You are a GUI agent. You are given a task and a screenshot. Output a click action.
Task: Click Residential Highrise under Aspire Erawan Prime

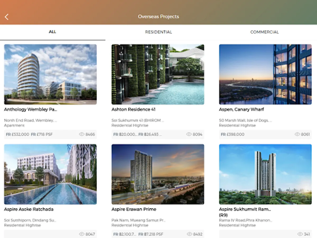130,225
